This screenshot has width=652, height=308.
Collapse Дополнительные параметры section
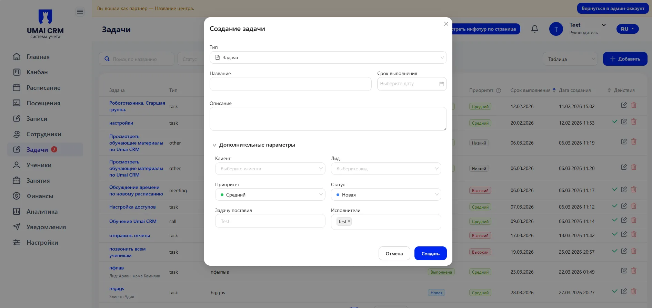[x=253, y=145]
